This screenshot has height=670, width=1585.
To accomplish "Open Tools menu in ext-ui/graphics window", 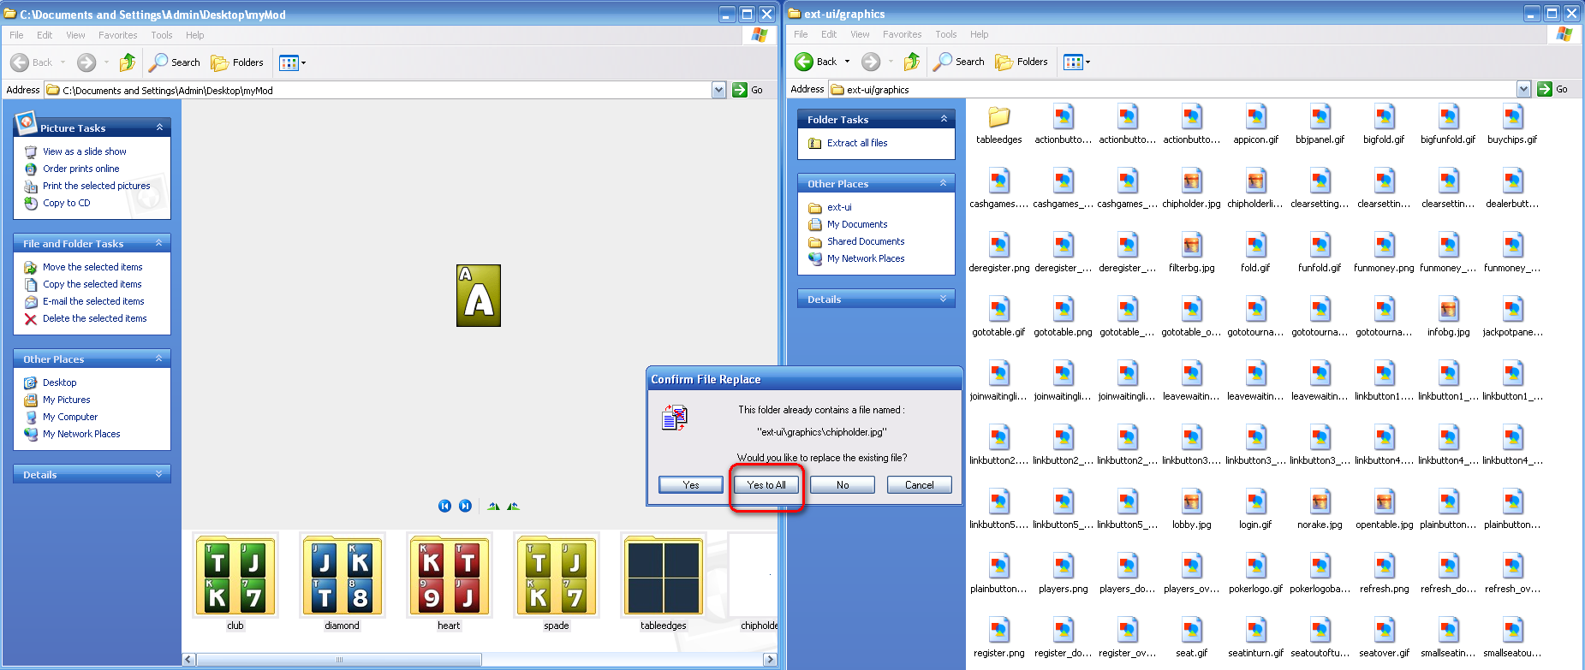I will (945, 34).
